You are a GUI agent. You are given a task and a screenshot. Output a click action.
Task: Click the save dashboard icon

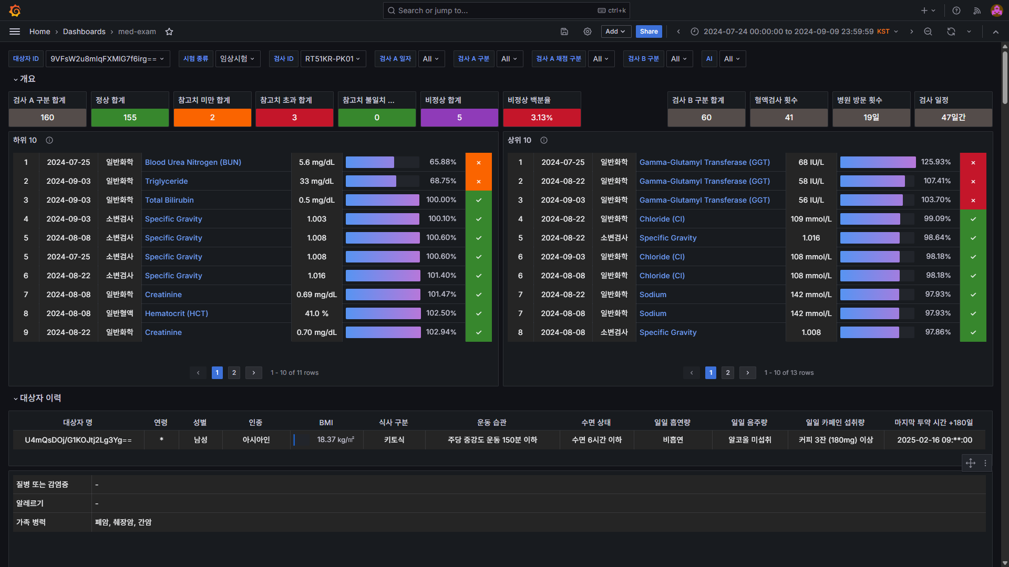(564, 31)
